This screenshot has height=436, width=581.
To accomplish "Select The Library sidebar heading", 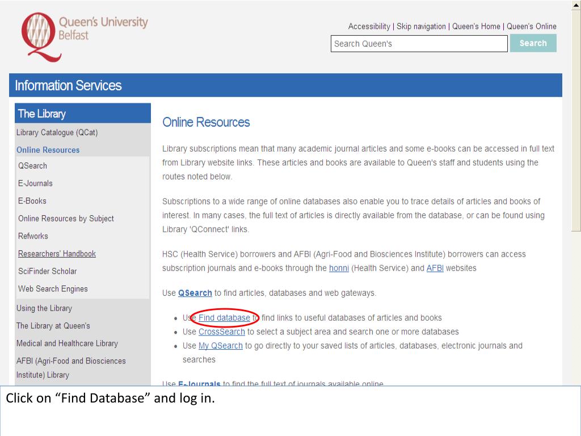I will pyautogui.click(x=42, y=114).
